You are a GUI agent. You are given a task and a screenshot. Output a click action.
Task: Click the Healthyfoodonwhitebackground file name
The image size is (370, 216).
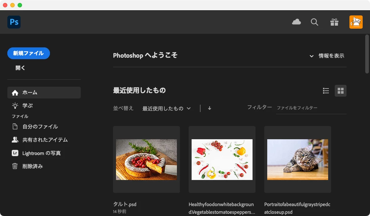222,208
